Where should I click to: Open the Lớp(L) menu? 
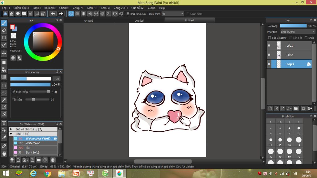pyautogui.click(x=37, y=8)
